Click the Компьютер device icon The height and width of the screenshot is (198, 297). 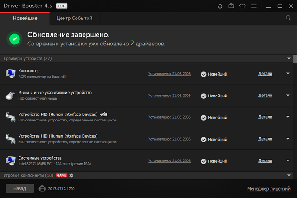(x=10, y=74)
